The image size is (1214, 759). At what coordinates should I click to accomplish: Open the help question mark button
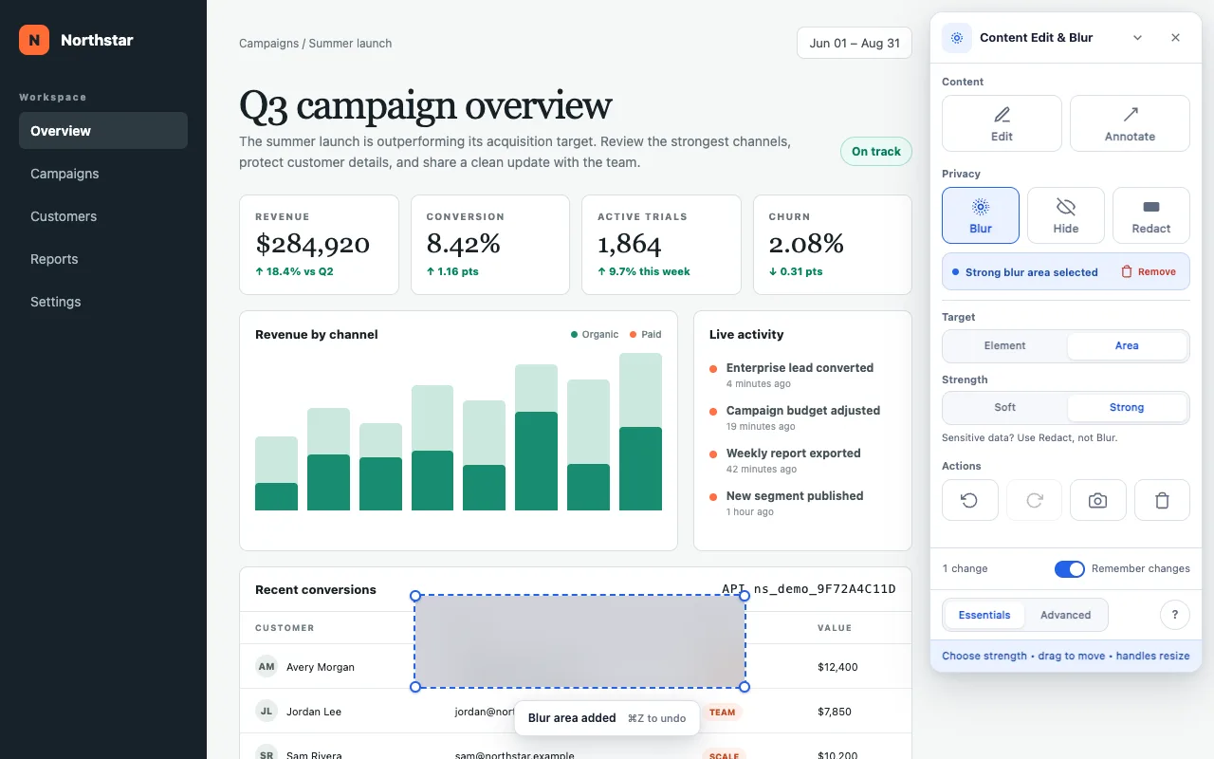[x=1175, y=615]
